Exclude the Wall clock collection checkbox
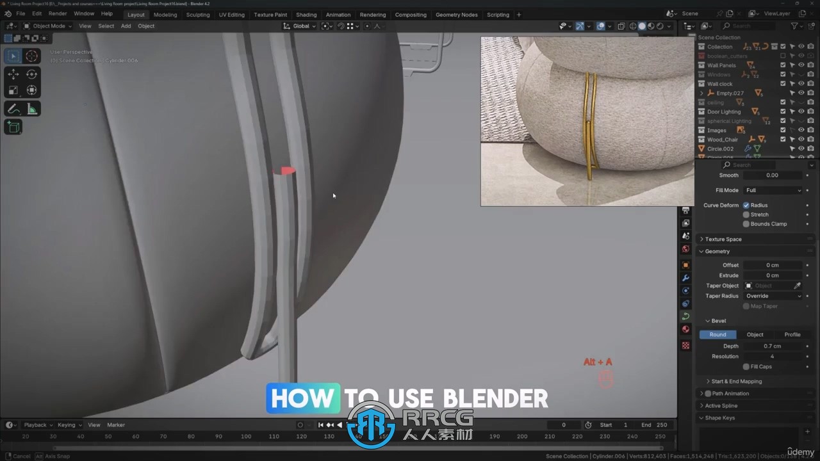Image resolution: width=820 pixels, height=461 pixels. (x=783, y=84)
